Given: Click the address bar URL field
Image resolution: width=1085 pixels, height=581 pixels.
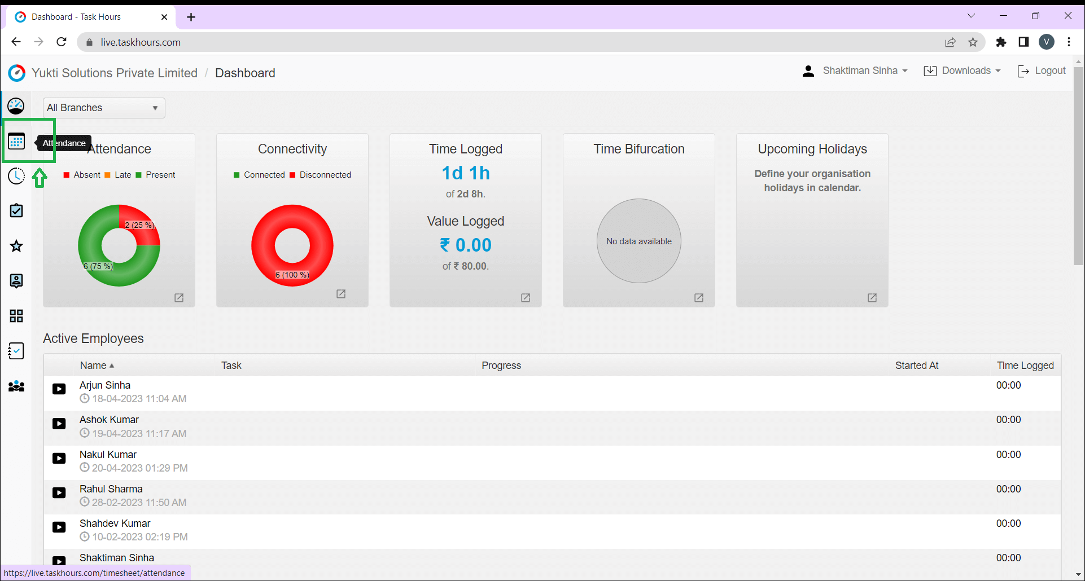Looking at the screenshot, I should [x=508, y=42].
